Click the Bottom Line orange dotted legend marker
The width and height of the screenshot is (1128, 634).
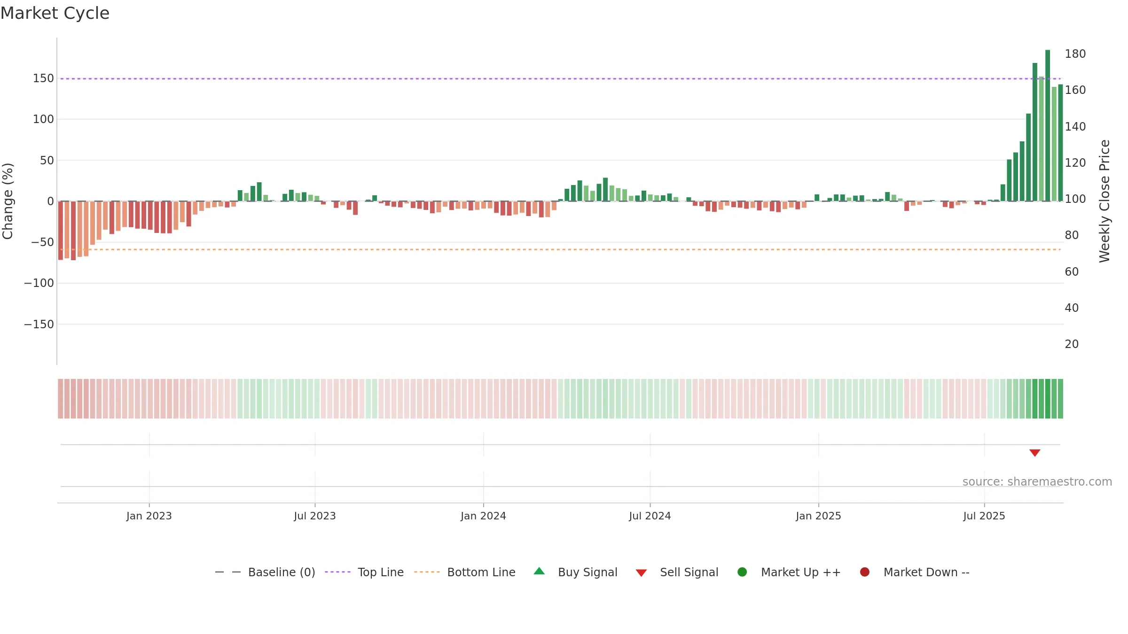(427, 572)
